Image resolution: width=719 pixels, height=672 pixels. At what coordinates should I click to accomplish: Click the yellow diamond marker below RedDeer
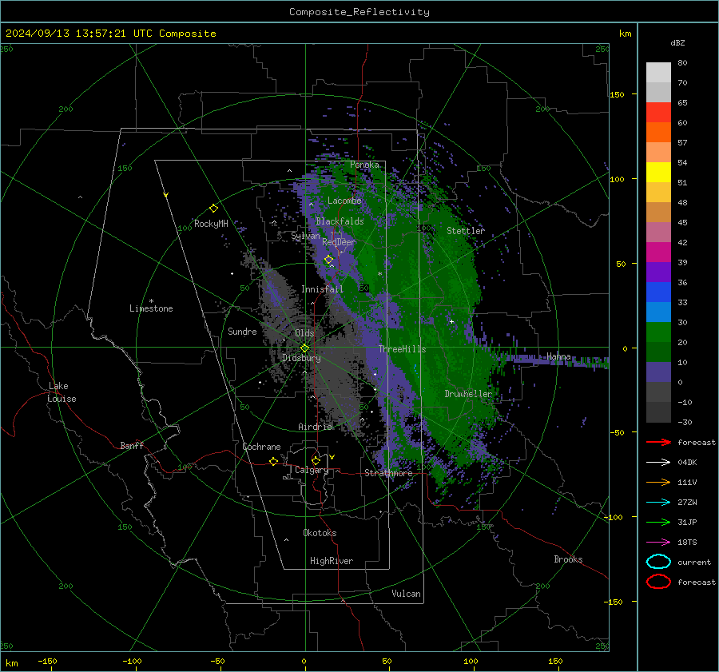(x=328, y=260)
